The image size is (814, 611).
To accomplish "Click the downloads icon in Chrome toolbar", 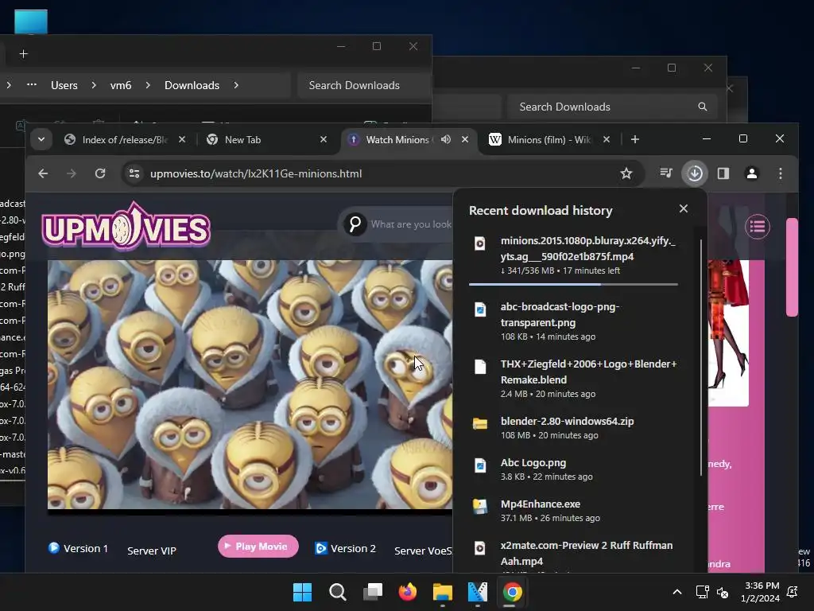I will pos(695,173).
